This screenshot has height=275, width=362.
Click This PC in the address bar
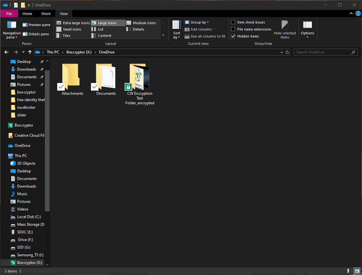click(x=53, y=52)
